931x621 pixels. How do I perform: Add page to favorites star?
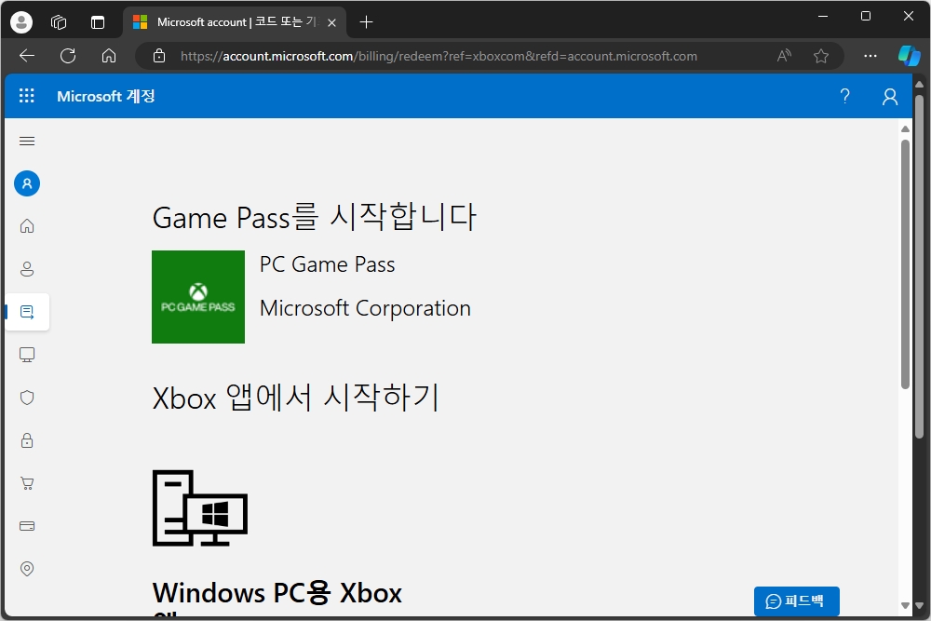coord(821,56)
